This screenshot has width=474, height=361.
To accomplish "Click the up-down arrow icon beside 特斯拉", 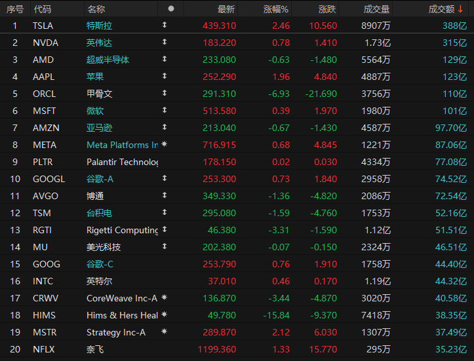I will click(x=164, y=25).
